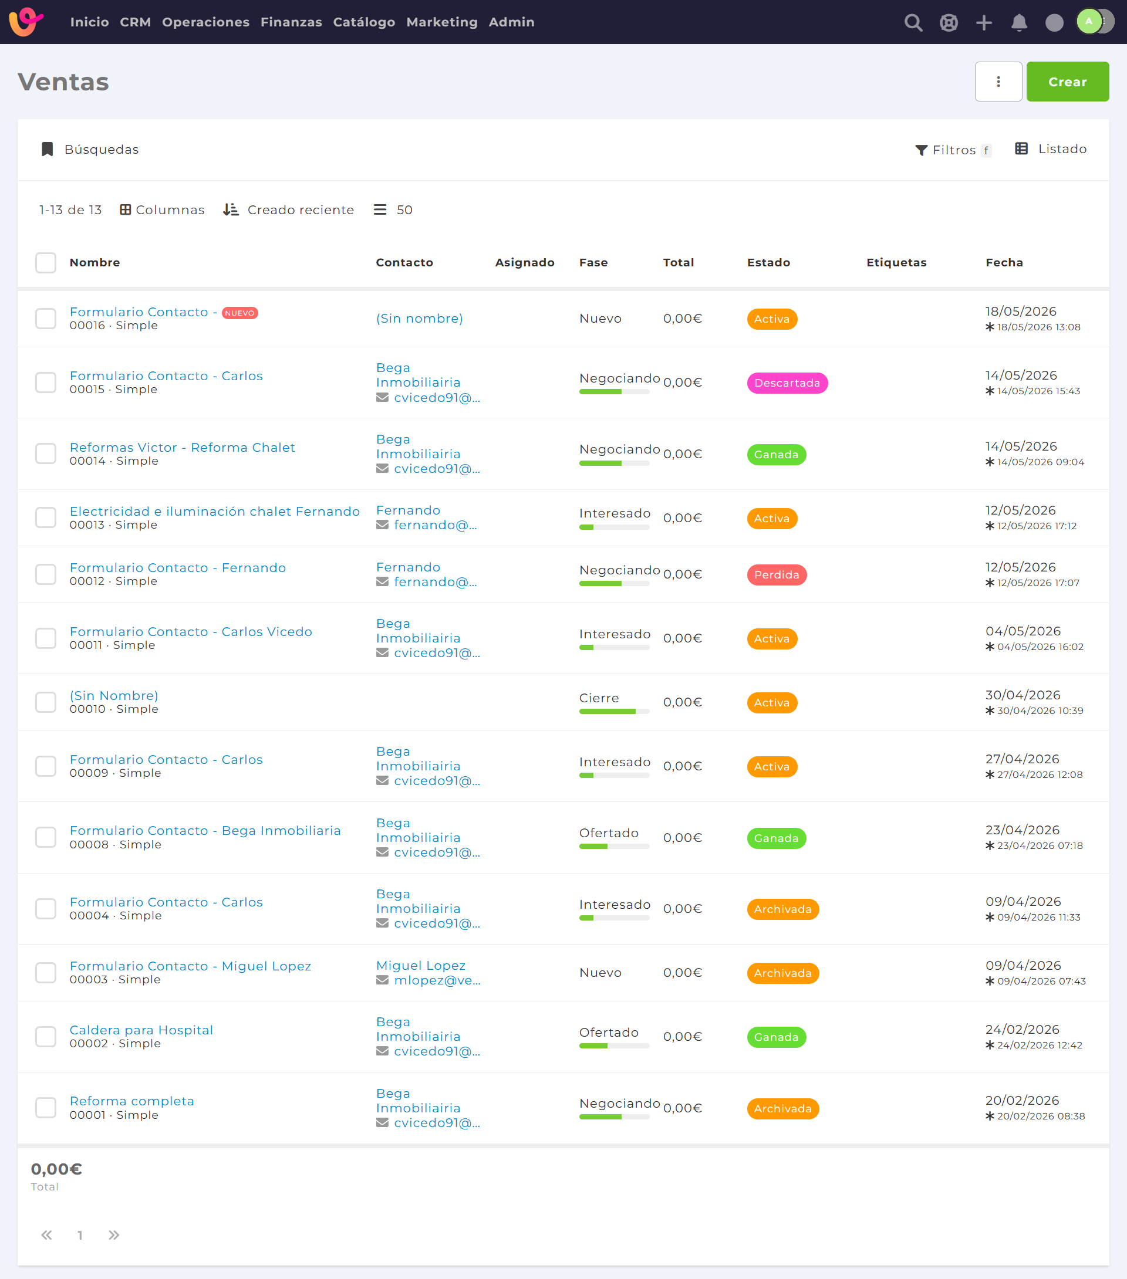The height and width of the screenshot is (1279, 1127).
Task: Open the three-dot options button
Action: [x=998, y=82]
